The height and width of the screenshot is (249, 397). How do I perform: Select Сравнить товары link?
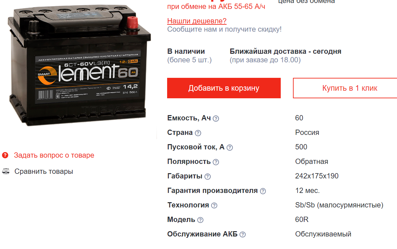coord(44,171)
